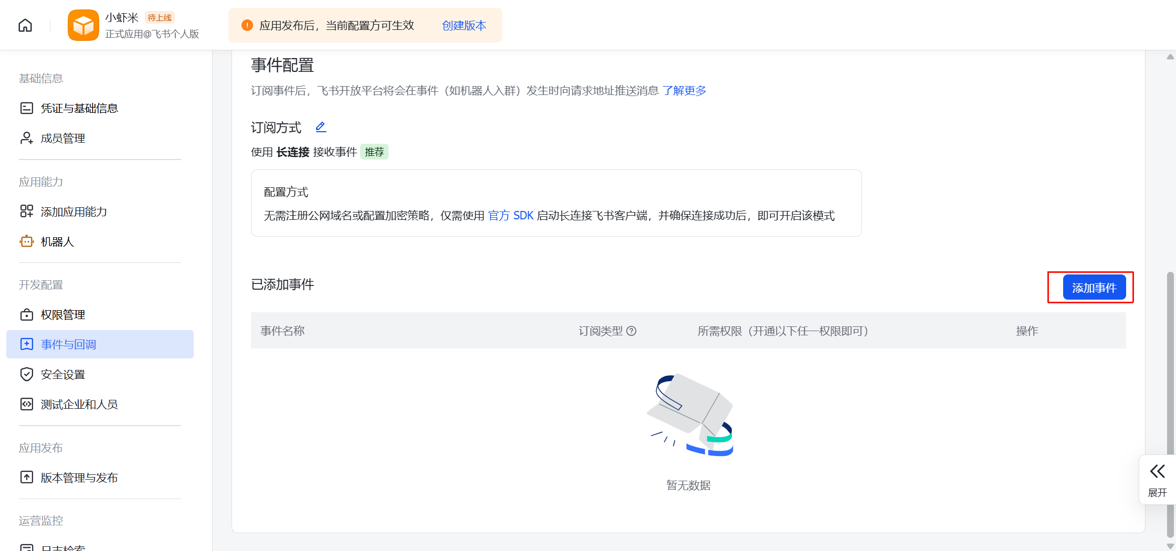Select 事件与回调 menu item
The height and width of the screenshot is (551, 1176).
[69, 344]
